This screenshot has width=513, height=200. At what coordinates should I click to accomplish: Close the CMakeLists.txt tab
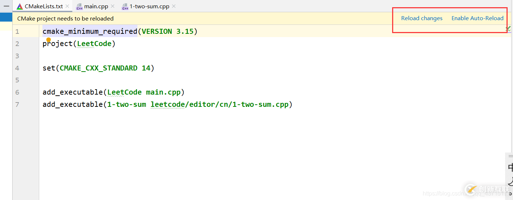point(67,6)
